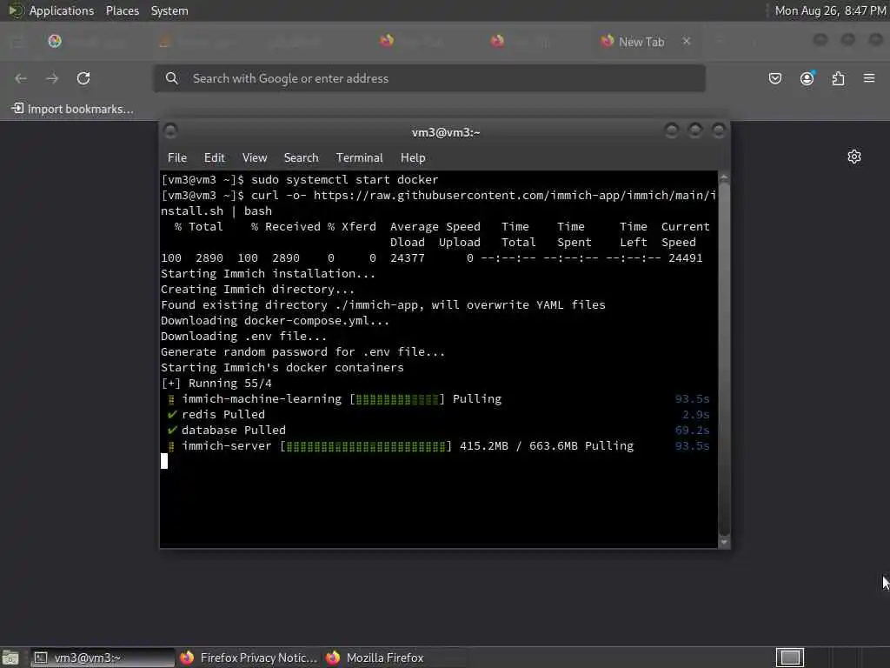This screenshot has height=668, width=890.
Task: Click the immich-machine-learning progress bar
Action: 396,399
